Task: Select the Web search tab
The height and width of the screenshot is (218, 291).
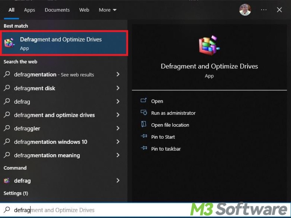Action: [x=84, y=10]
